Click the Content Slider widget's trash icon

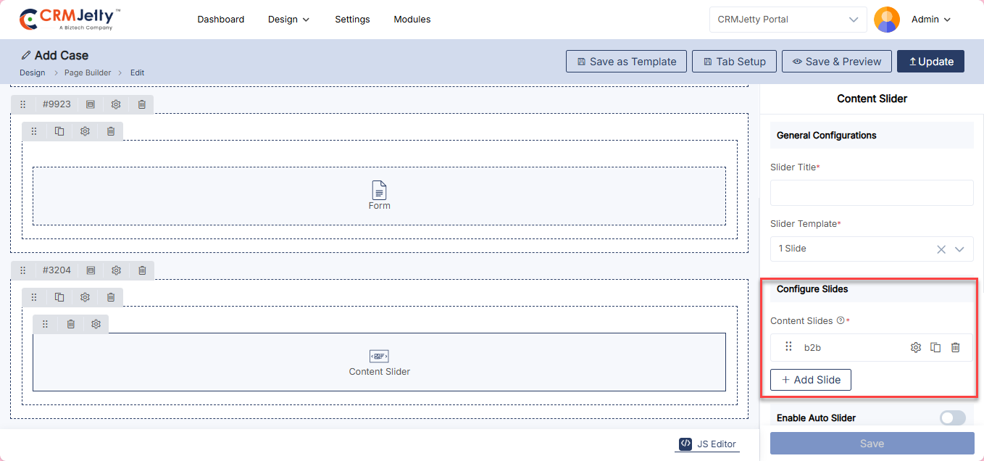(x=71, y=324)
